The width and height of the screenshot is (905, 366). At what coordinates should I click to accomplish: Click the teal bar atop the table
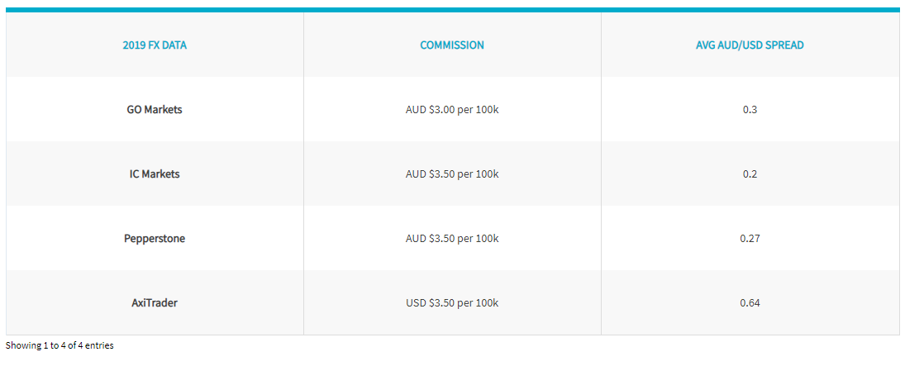point(453,10)
